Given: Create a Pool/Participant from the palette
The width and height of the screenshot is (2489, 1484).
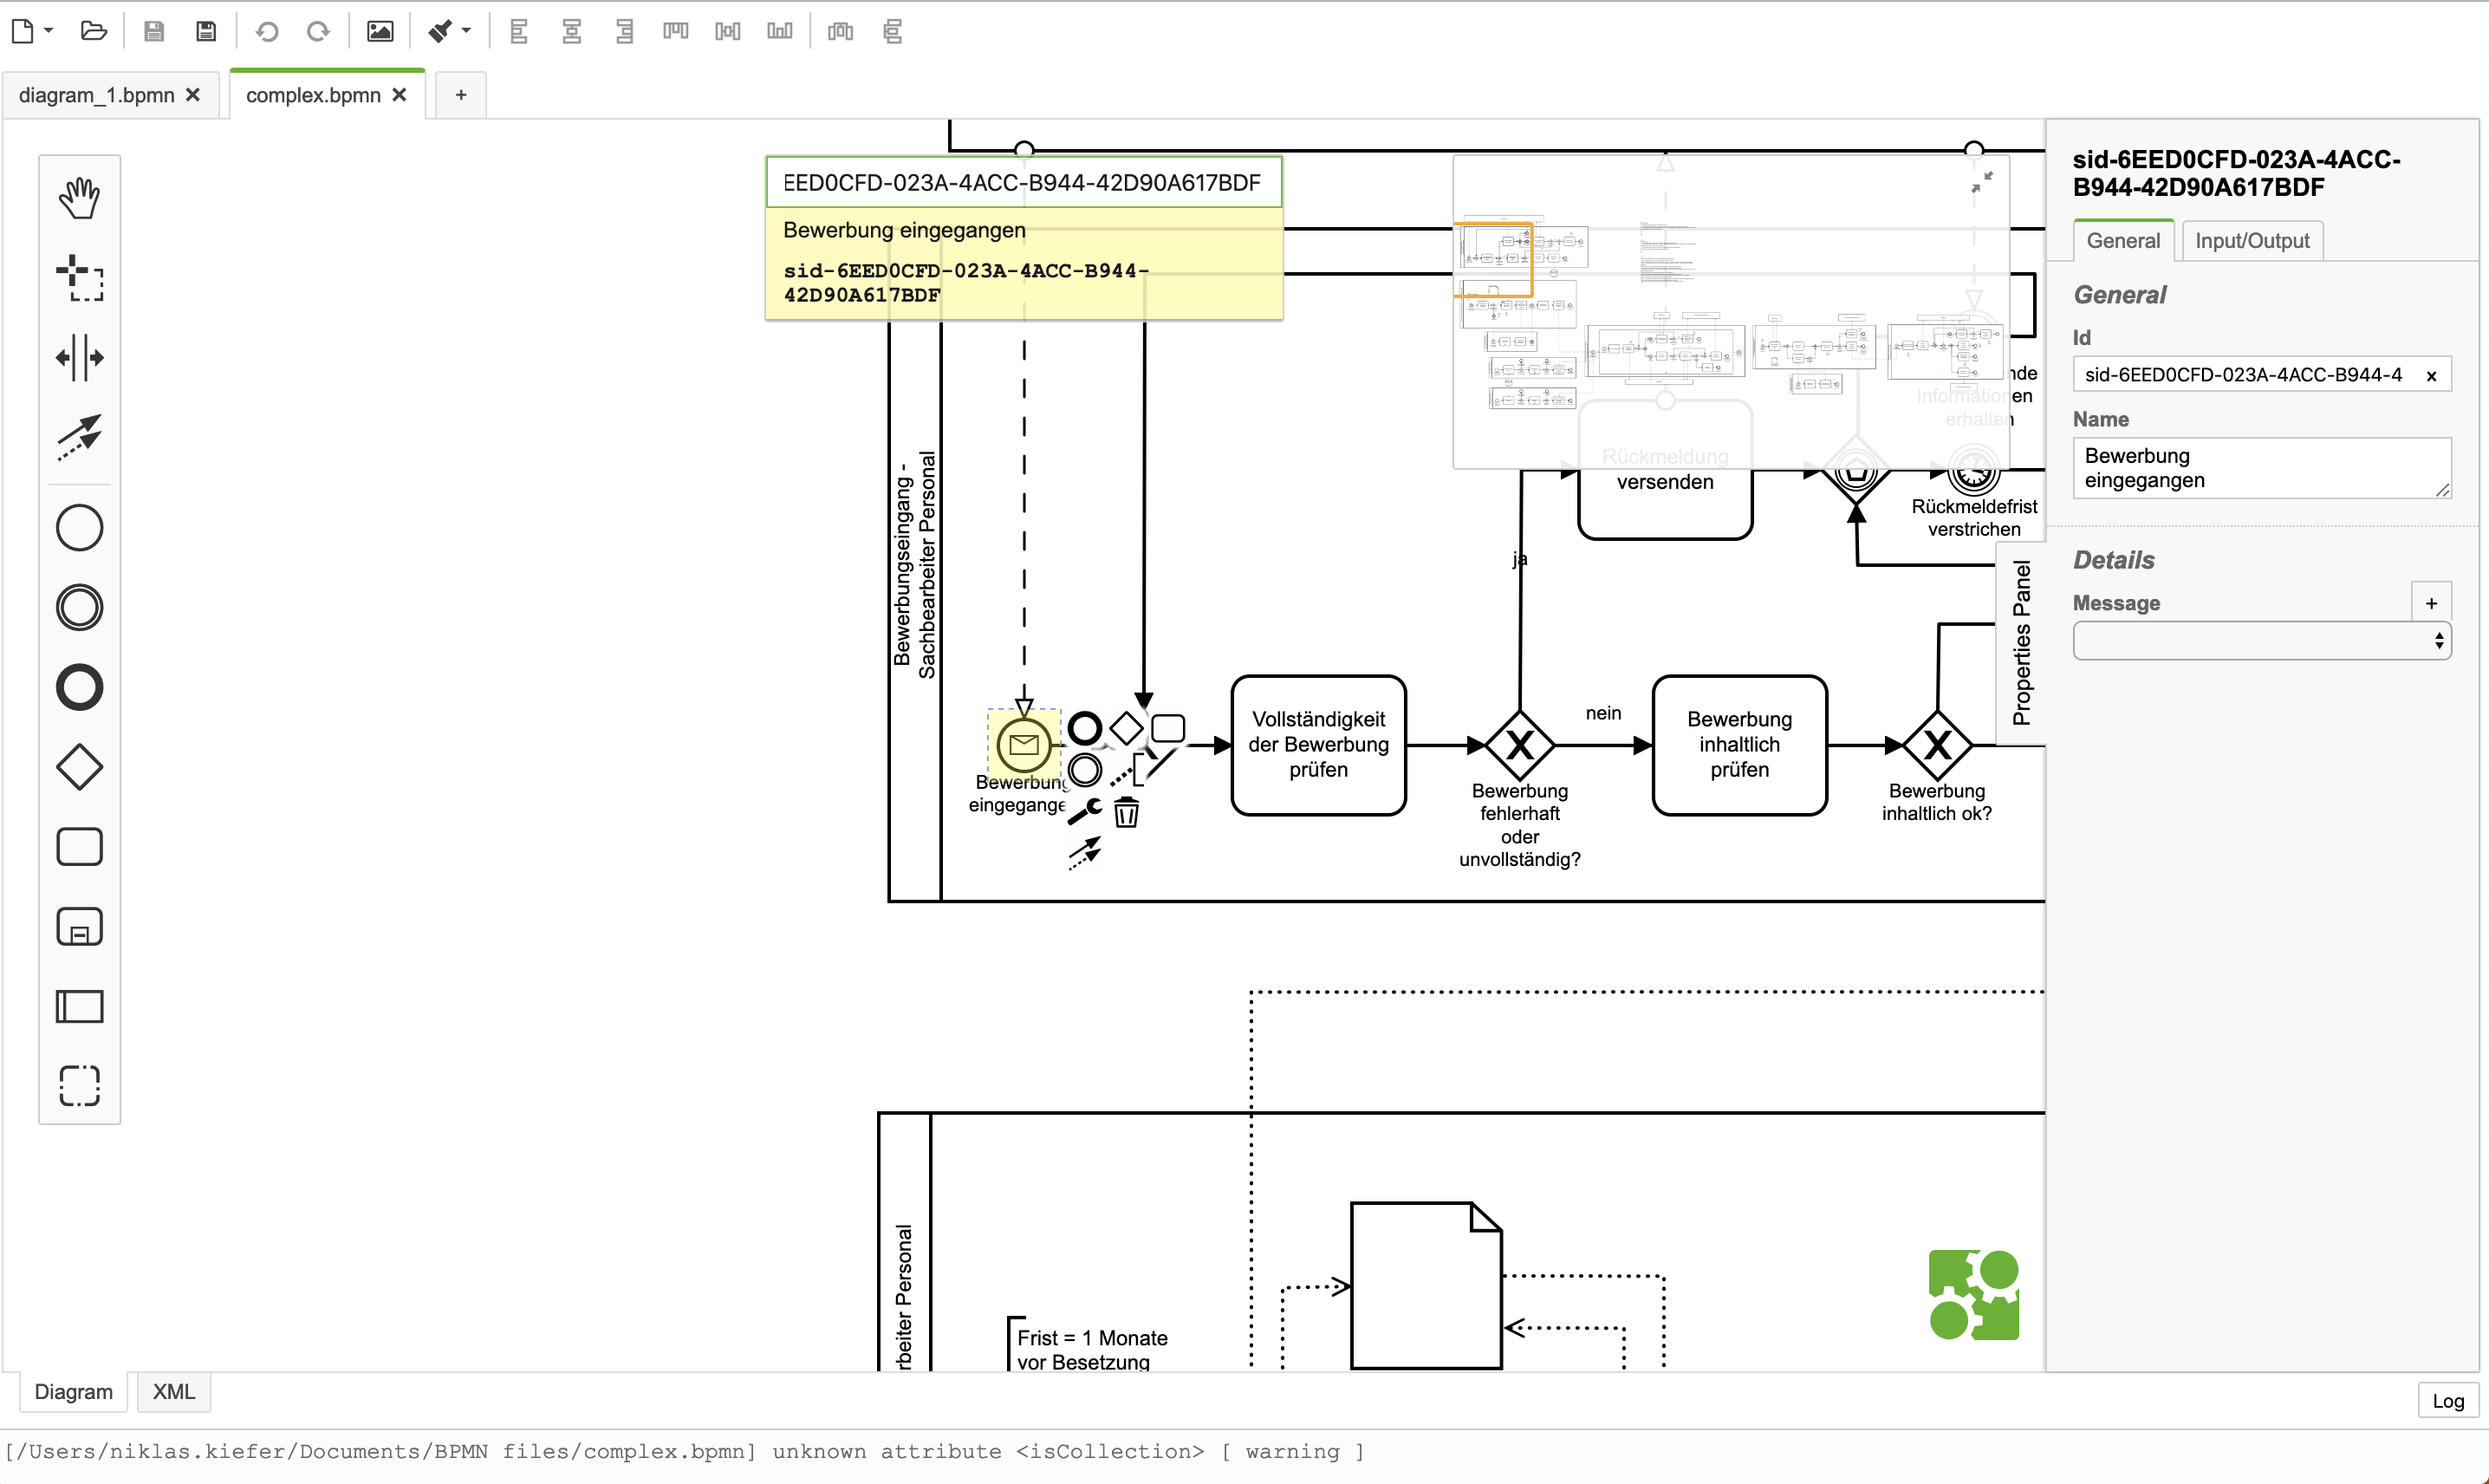Looking at the screenshot, I should pyautogui.click(x=79, y=1007).
